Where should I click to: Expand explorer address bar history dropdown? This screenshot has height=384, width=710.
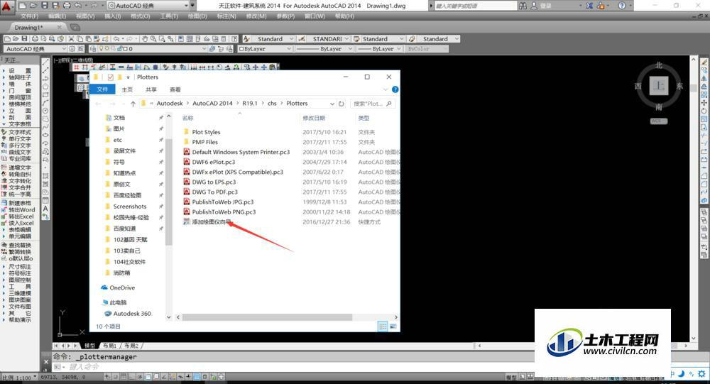pyautogui.click(x=332, y=104)
